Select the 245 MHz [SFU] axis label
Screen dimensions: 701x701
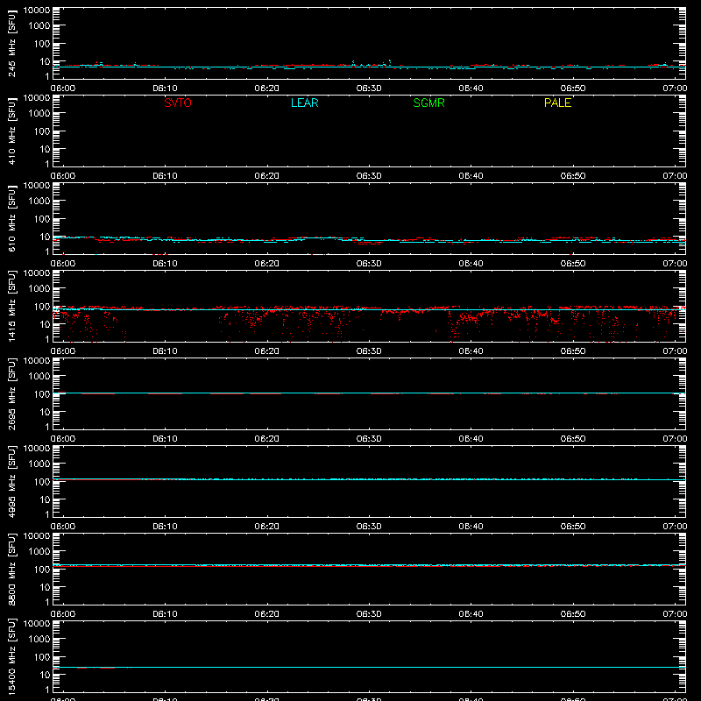pos(12,44)
